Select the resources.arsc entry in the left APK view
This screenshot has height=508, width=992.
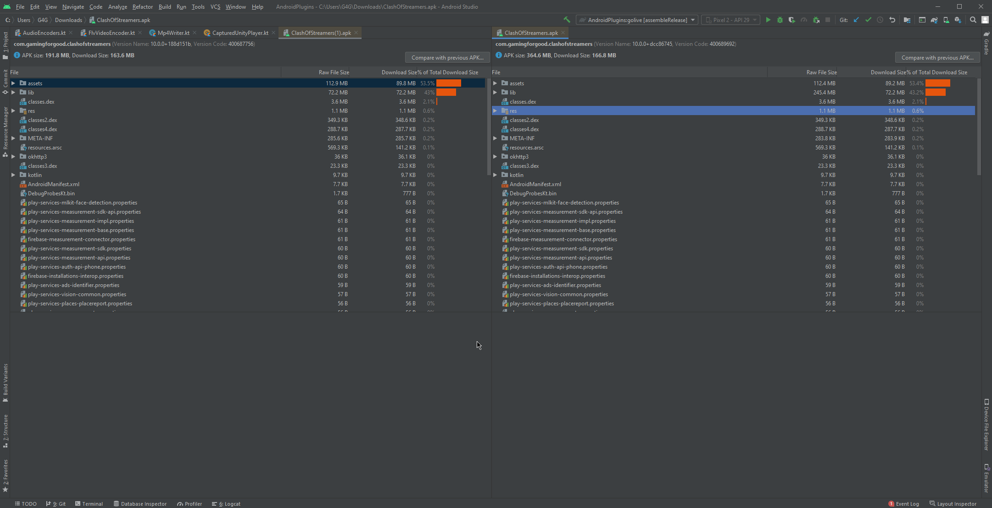click(x=45, y=147)
